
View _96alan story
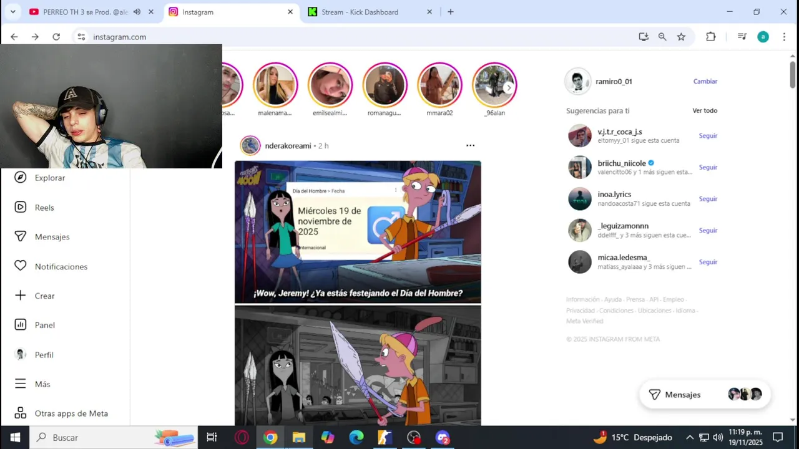pos(495,85)
